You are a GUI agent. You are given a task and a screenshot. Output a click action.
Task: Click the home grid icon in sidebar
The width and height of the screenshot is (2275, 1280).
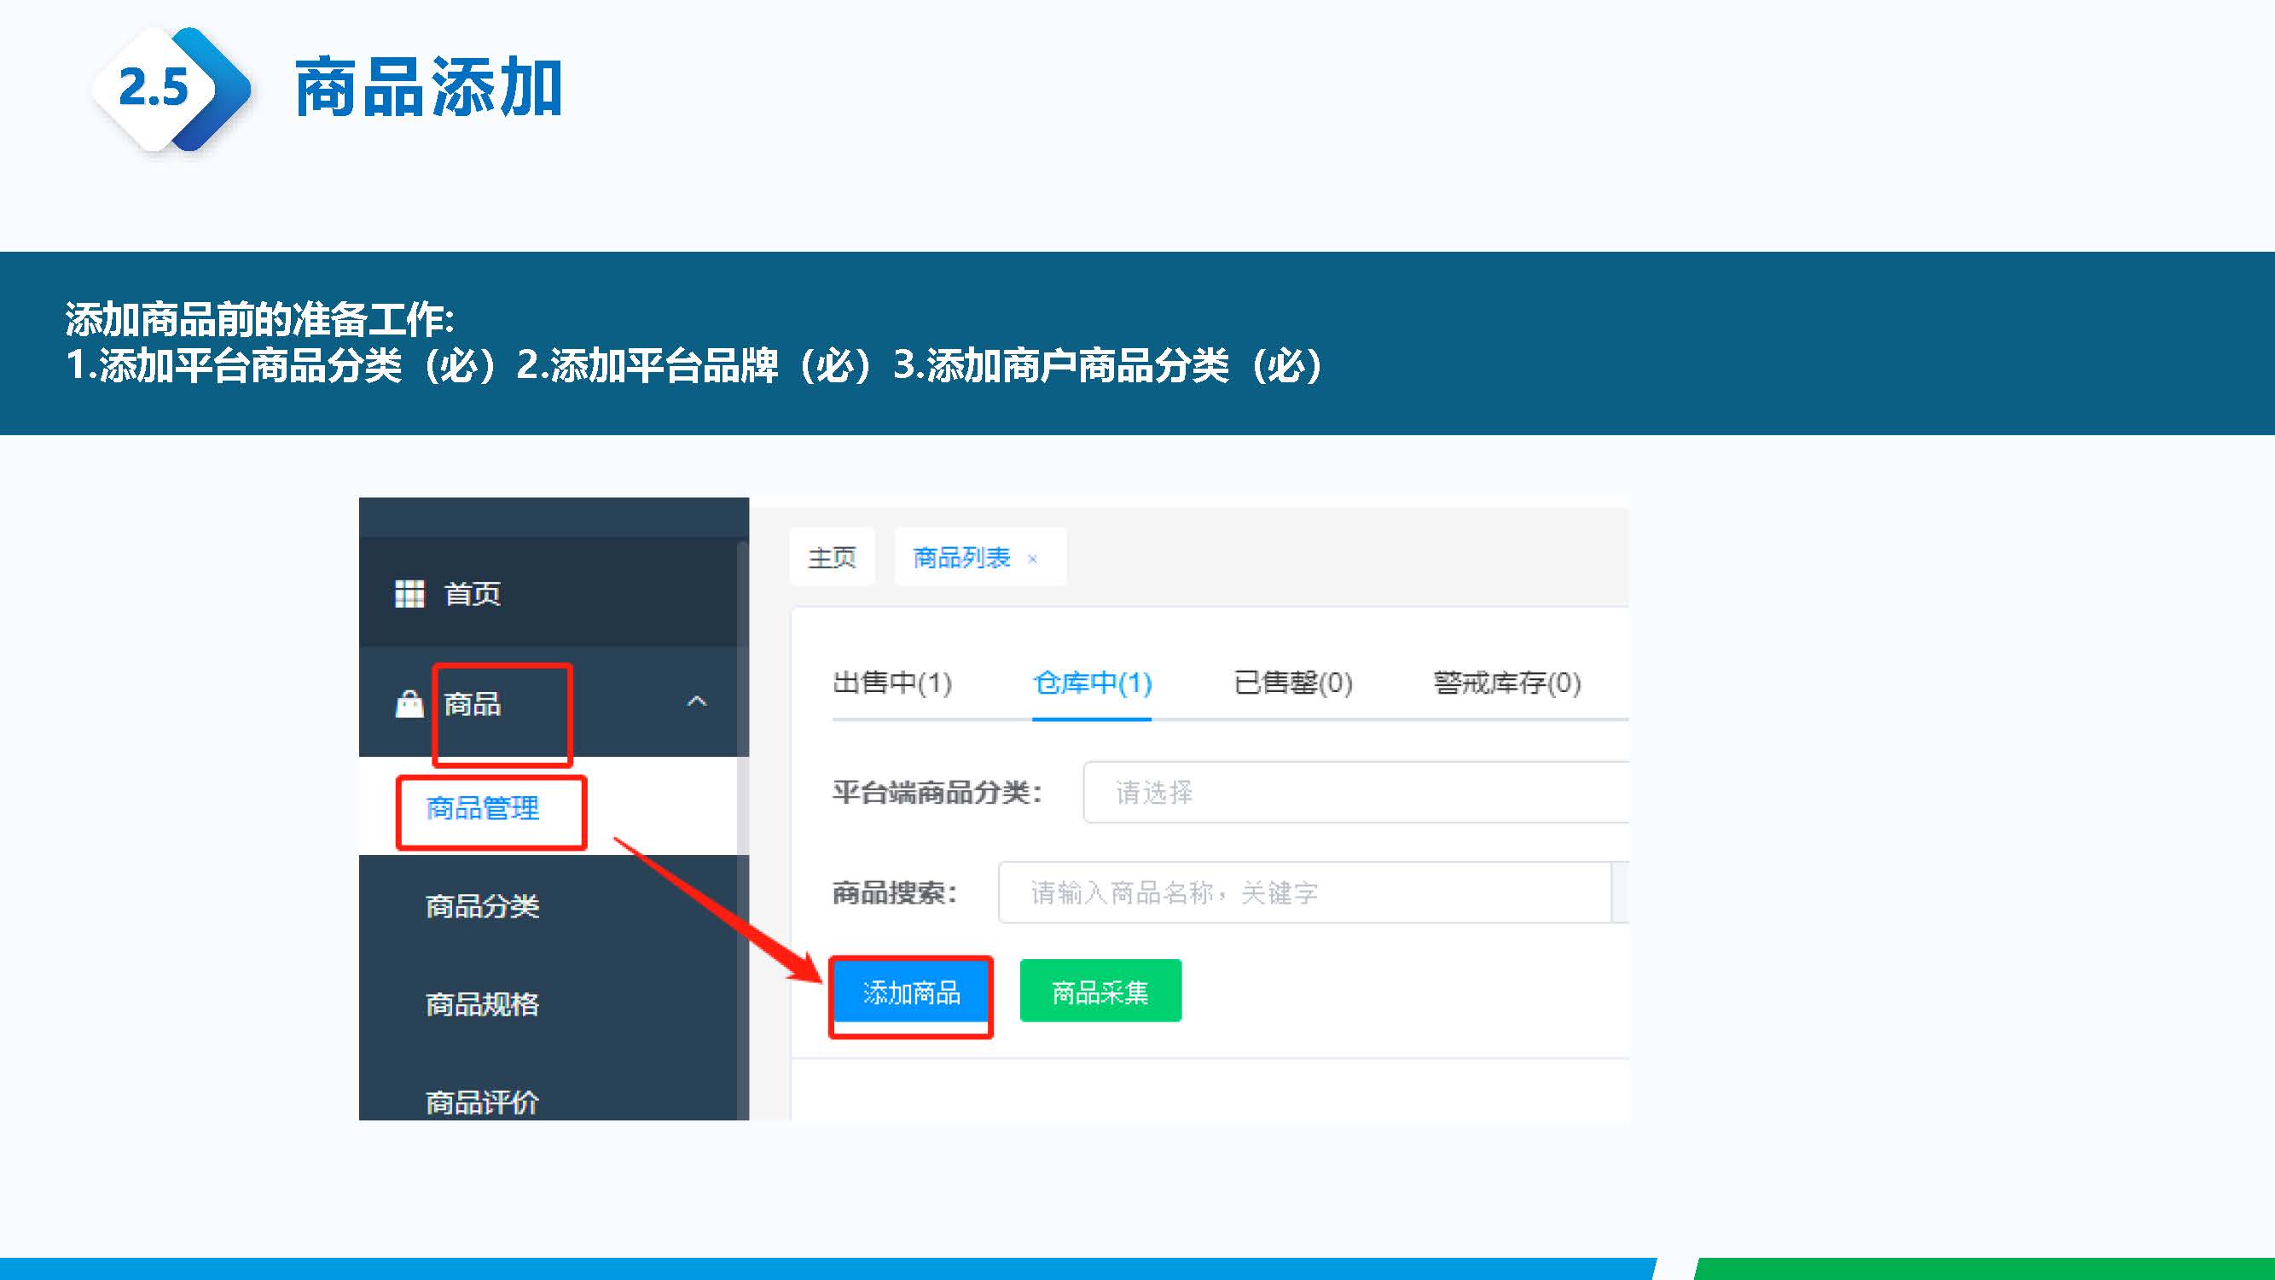pyautogui.click(x=409, y=594)
